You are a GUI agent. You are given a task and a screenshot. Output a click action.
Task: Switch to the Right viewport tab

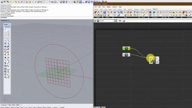tap(18, 105)
